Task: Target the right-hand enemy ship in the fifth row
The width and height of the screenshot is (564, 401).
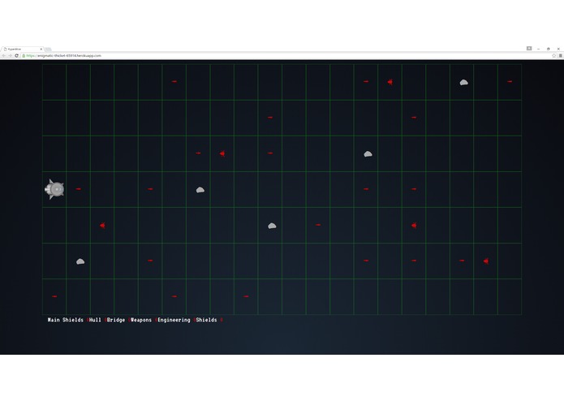Action: point(414,226)
